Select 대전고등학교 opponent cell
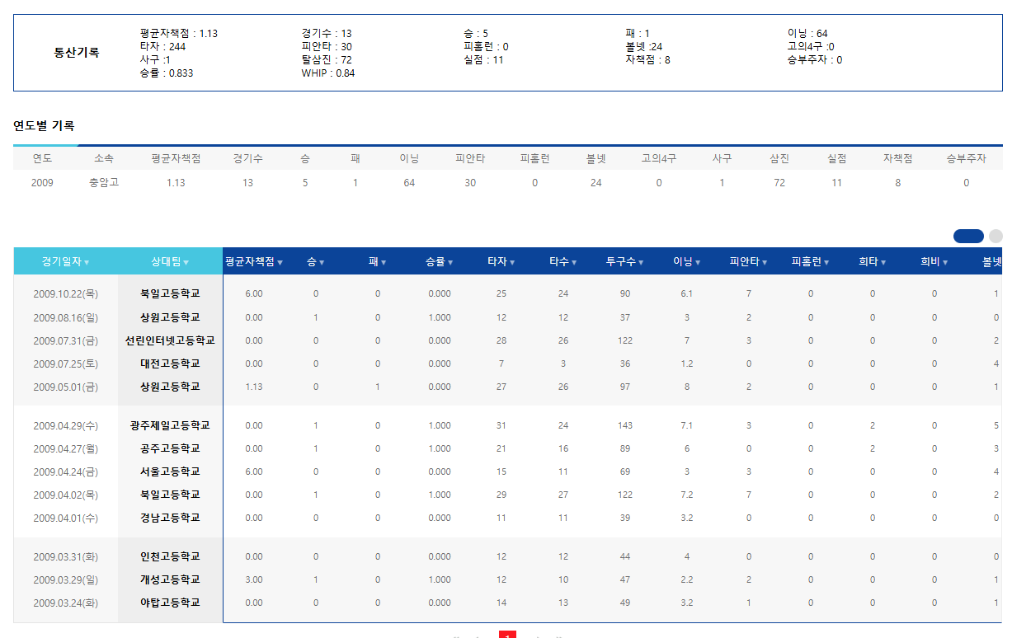This screenshot has height=638, width=1012. (x=170, y=364)
